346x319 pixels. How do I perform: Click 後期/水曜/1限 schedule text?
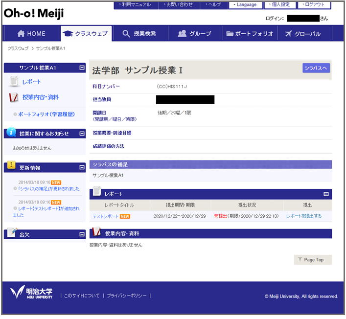click(x=174, y=113)
